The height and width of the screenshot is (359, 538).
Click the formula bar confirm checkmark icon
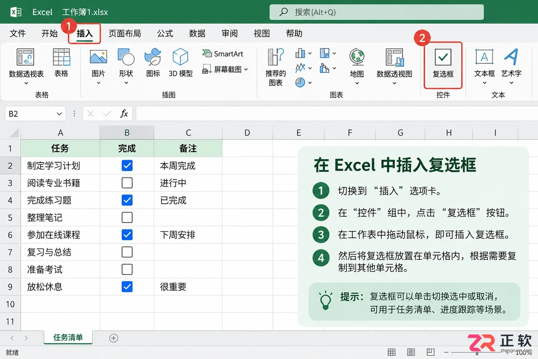(107, 114)
